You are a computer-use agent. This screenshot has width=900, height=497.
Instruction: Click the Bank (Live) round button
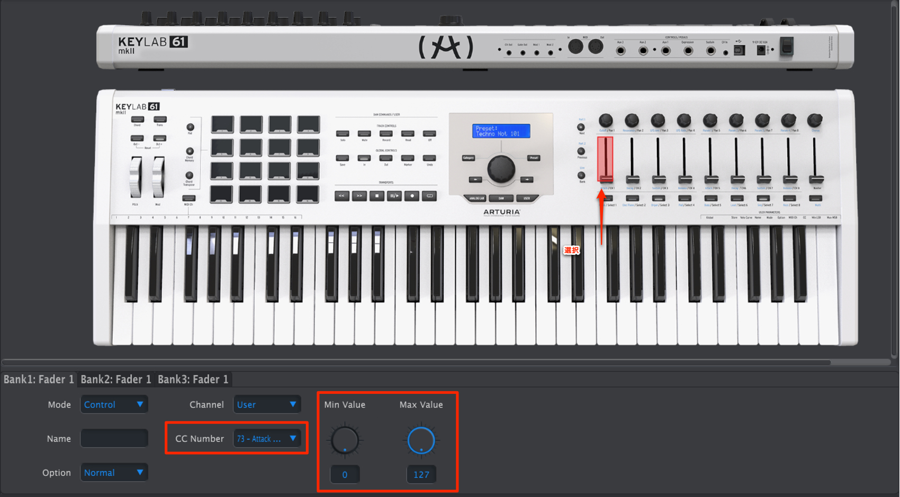click(581, 175)
